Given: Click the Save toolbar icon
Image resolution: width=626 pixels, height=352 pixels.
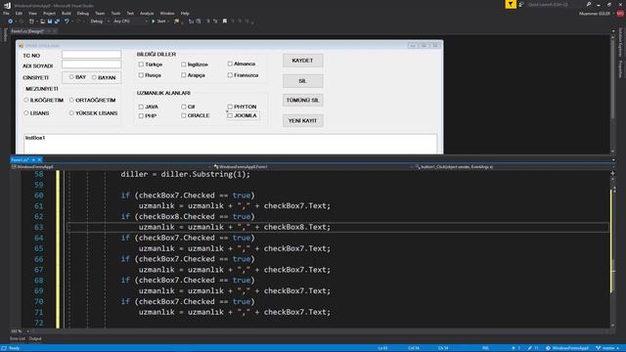Looking at the screenshot, I should pos(50,22).
